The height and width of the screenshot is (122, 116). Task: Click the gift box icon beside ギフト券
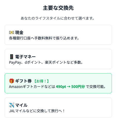coord(12,81)
